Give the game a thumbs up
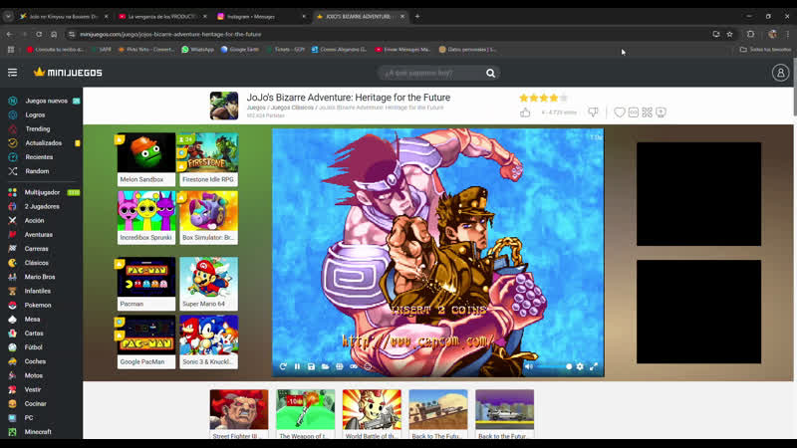Image resolution: width=797 pixels, height=448 pixels. point(525,112)
